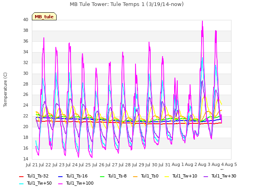255x191 pixels.
Task: Click the cyan Tul1_Tw+50 legend swatch
Action: (21, 183)
